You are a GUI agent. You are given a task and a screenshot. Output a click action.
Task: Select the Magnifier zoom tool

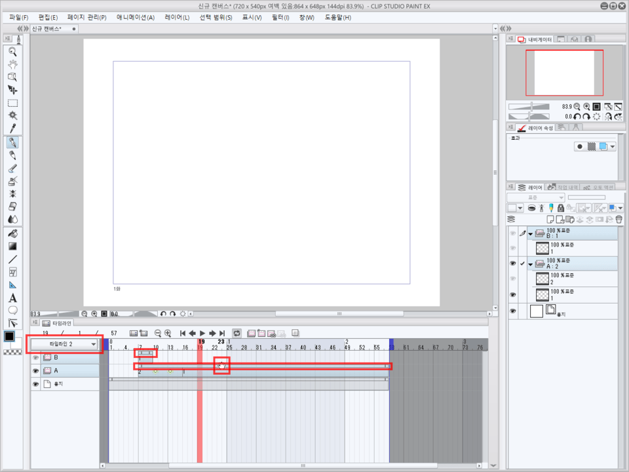coord(12,51)
